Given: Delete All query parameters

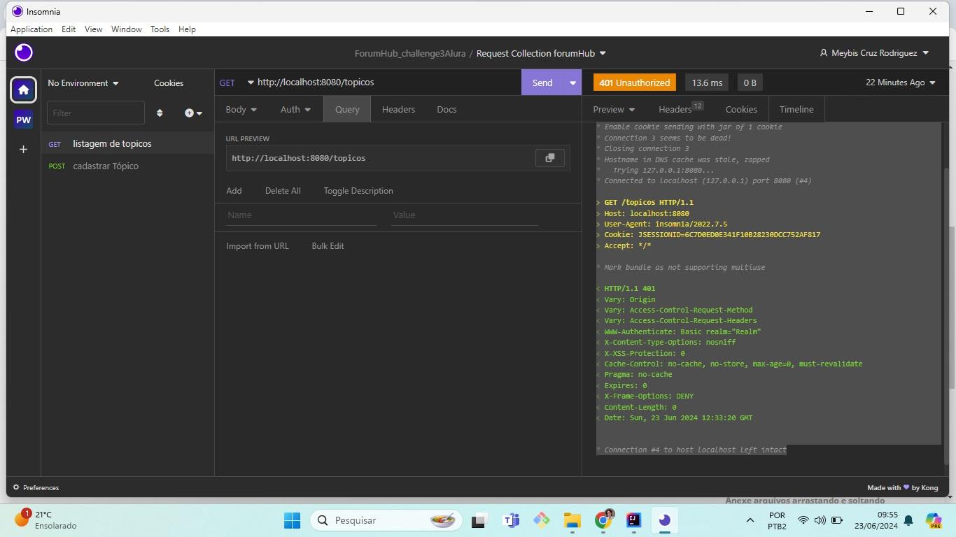Looking at the screenshot, I should point(283,191).
